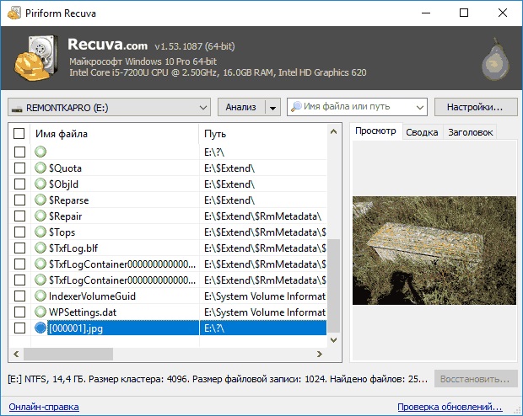The height and width of the screenshot is (416, 523).
Task: Toggle the select-all checkbox in header
Action: pyautogui.click(x=20, y=134)
